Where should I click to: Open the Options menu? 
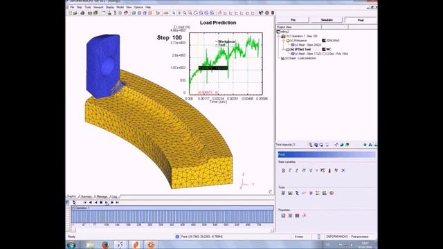click(x=138, y=7)
